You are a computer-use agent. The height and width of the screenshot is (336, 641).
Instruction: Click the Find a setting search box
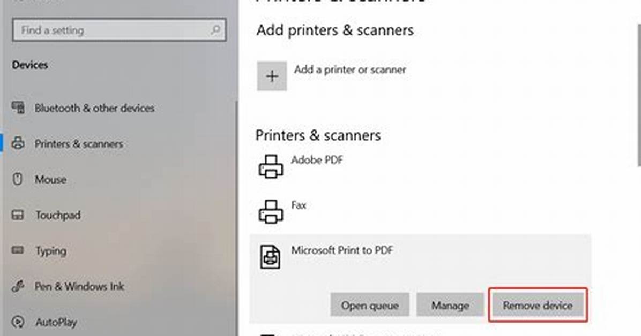(120, 30)
